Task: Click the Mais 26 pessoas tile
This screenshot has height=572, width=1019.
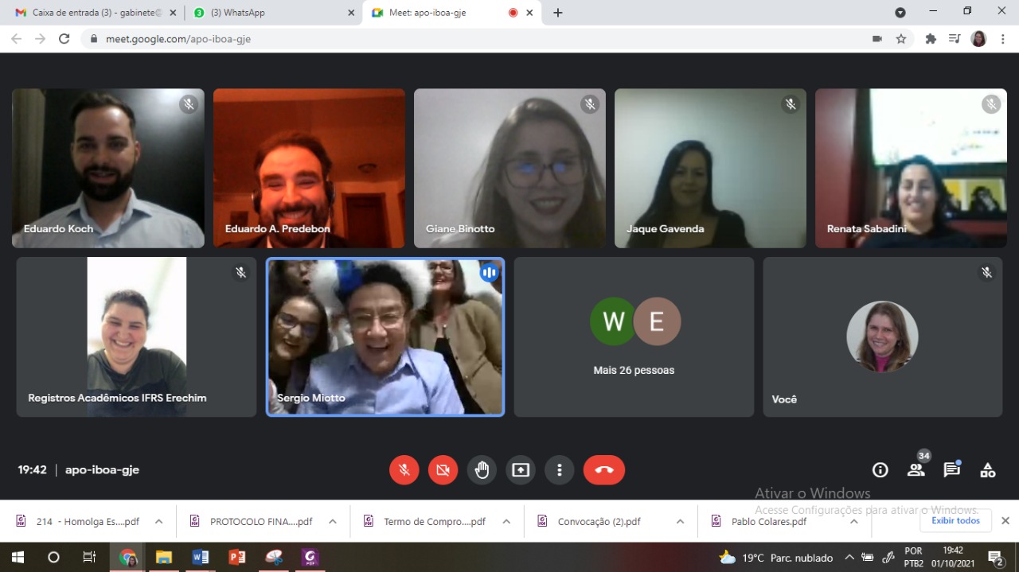Action: 634,337
